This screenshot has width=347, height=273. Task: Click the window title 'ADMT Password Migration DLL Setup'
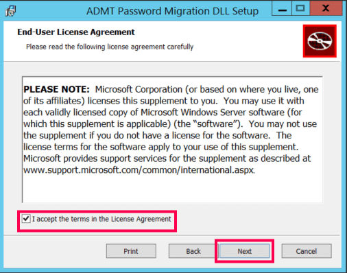click(173, 11)
